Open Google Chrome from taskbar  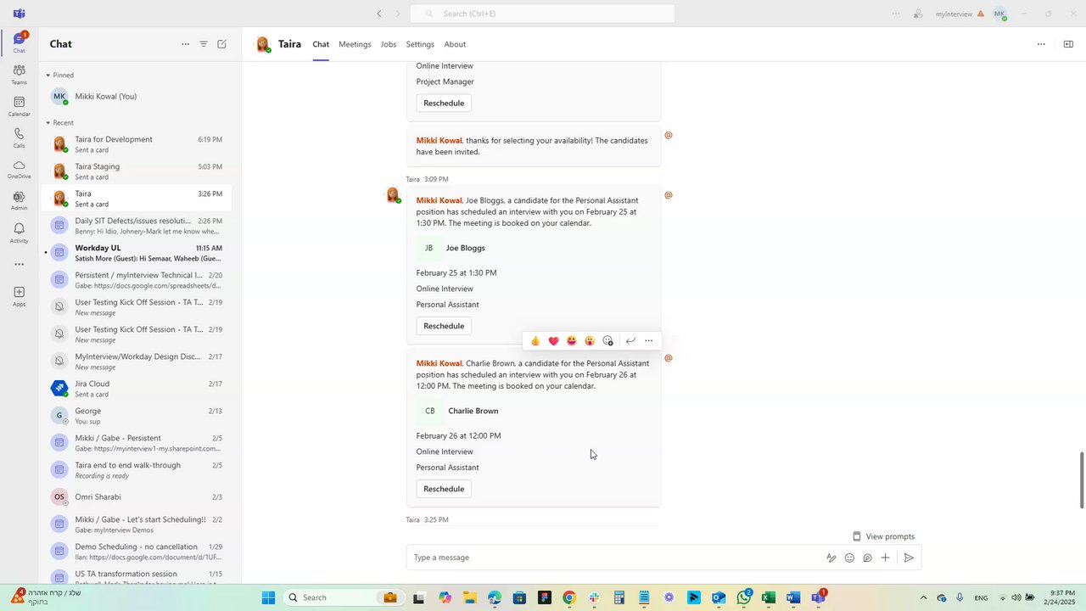[x=568, y=597]
